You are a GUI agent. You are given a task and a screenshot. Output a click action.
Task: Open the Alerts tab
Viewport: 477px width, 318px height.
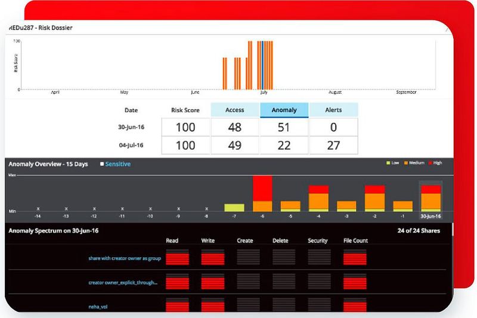pos(334,110)
